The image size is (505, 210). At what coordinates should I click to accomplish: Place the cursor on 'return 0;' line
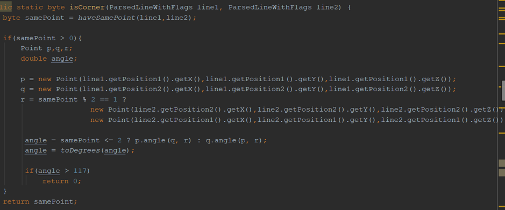[x=61, y=181]
